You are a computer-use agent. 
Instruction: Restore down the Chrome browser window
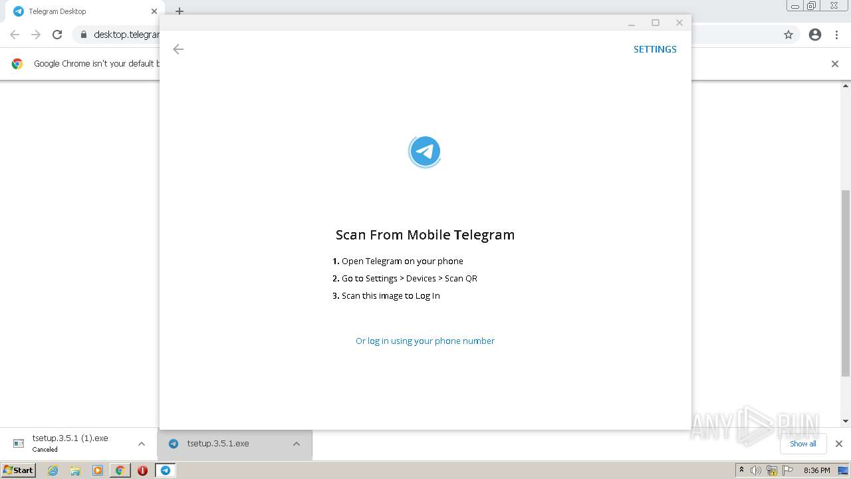point(812,6)
